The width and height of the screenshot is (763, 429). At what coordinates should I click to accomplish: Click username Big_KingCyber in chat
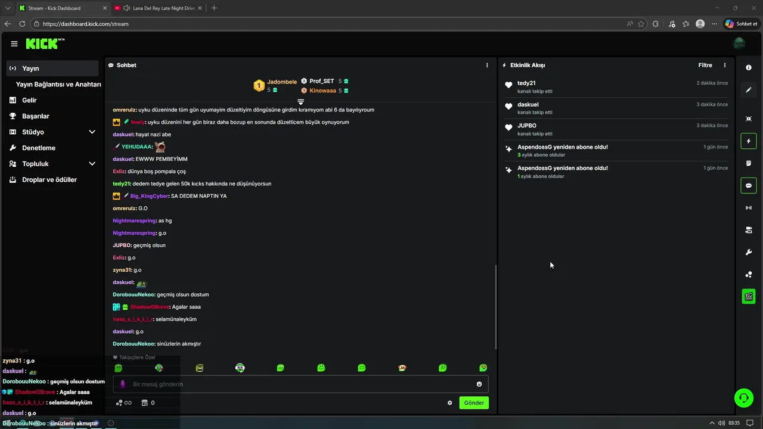click(149, 196)
